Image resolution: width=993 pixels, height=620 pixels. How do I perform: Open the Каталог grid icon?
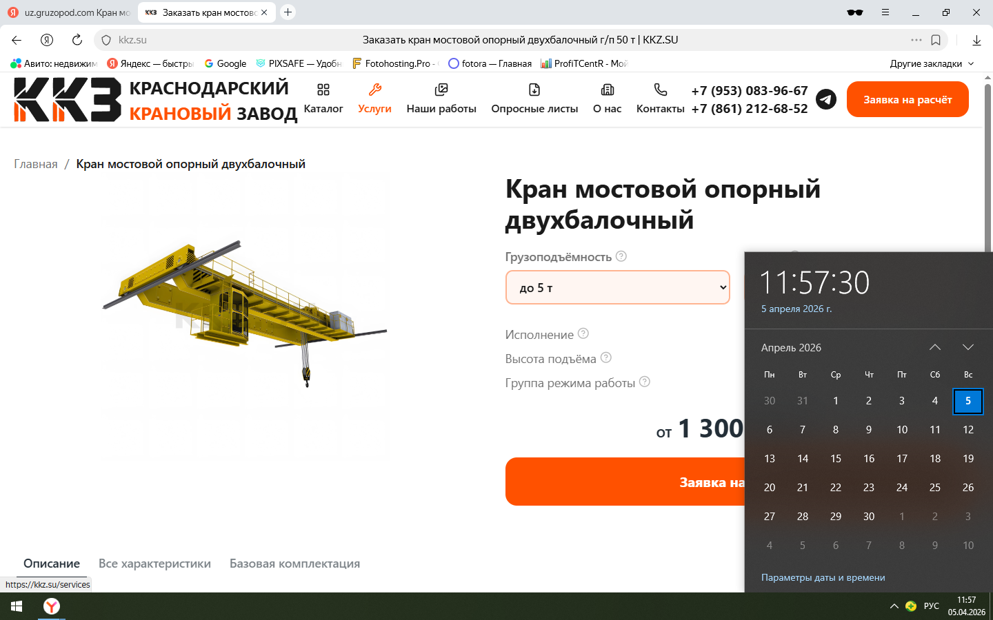tap(323, 90)
